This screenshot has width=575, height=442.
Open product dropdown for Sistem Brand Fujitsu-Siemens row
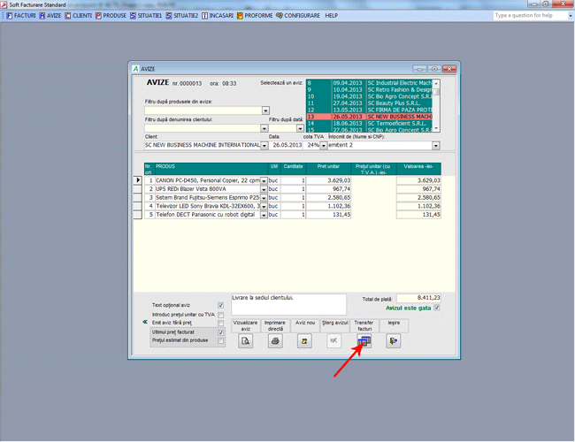pos(264,197)
